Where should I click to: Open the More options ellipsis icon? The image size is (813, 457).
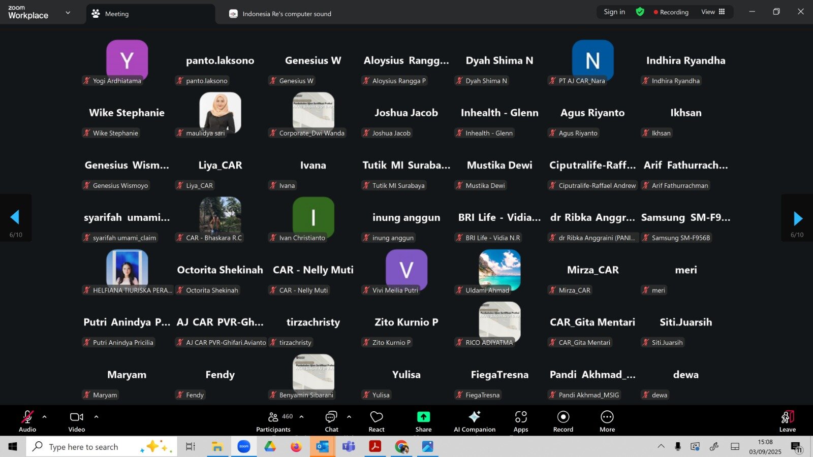(607, 417)
